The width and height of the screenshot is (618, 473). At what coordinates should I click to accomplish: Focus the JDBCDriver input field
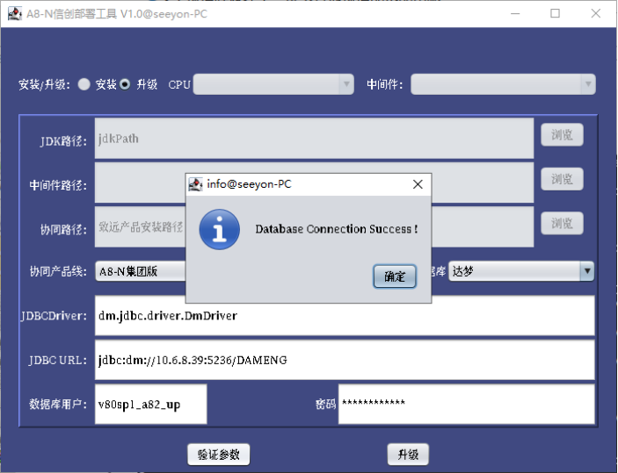[345, 316]
